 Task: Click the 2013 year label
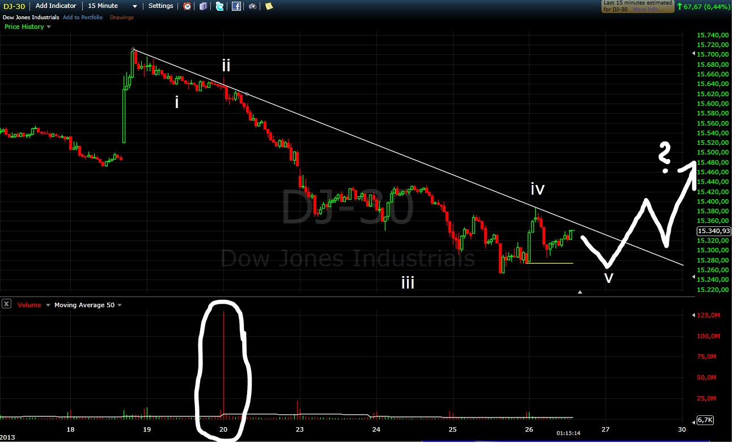click(x=8, y=437)
